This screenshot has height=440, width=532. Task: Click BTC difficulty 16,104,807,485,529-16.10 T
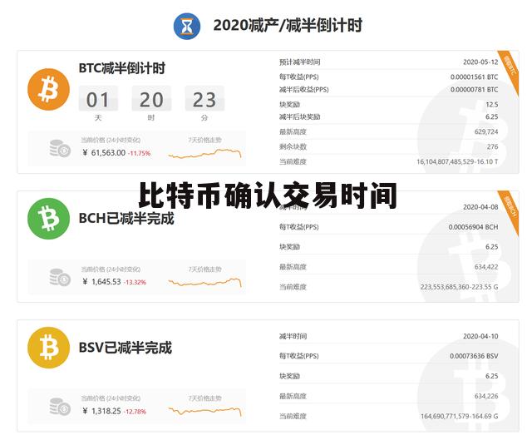[x=457, y=161]
